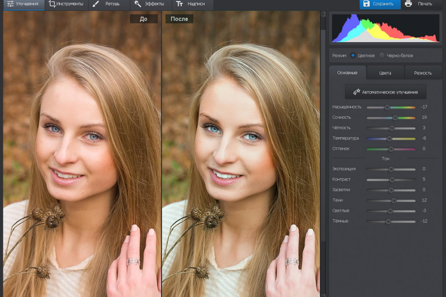Click the wand icon on auto-enhance button

(356, 92)
